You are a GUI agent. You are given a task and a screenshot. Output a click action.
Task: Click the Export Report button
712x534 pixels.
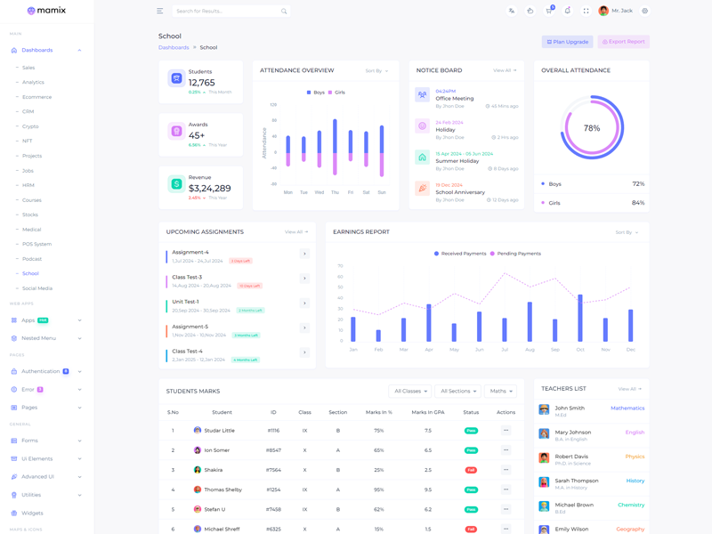(623, 42)
